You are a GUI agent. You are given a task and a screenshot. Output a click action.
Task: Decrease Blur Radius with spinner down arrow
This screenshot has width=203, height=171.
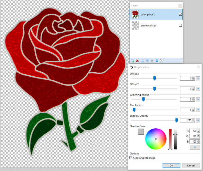coord(193,111)
